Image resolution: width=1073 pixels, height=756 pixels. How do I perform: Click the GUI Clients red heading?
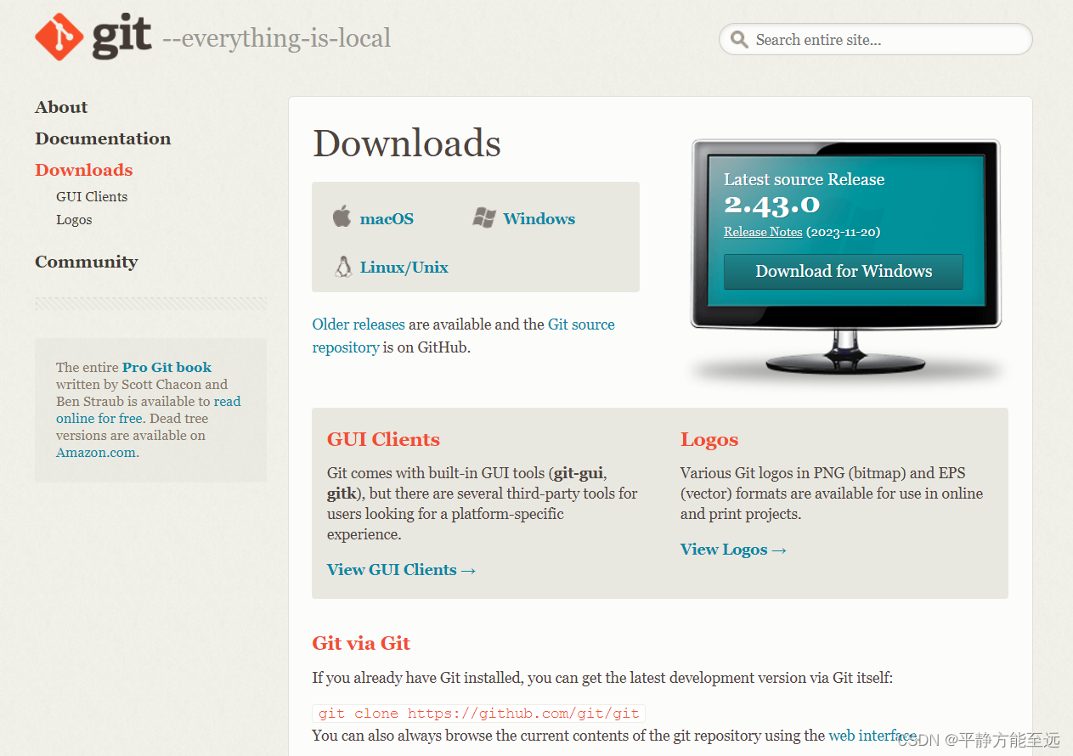[x=383, y=439]
